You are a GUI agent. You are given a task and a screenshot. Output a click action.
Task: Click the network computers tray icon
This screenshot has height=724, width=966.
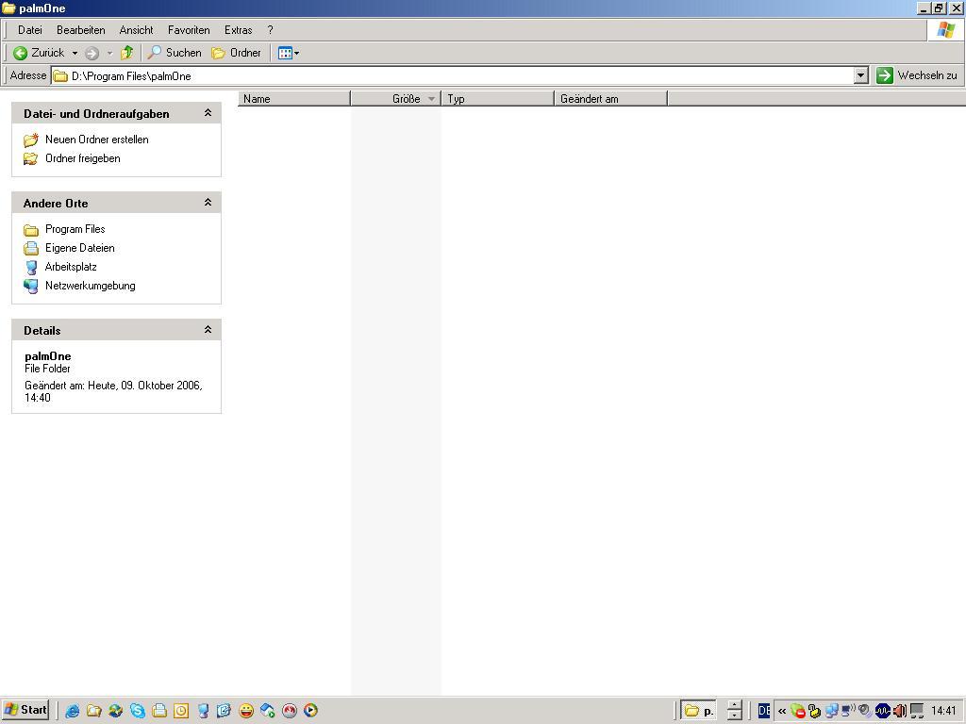pos(832,711)
